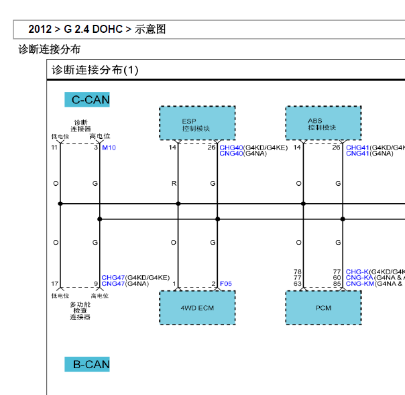Click the 2012 > G 2.4 DOHC breadcrumb

(x=97, y=30)
